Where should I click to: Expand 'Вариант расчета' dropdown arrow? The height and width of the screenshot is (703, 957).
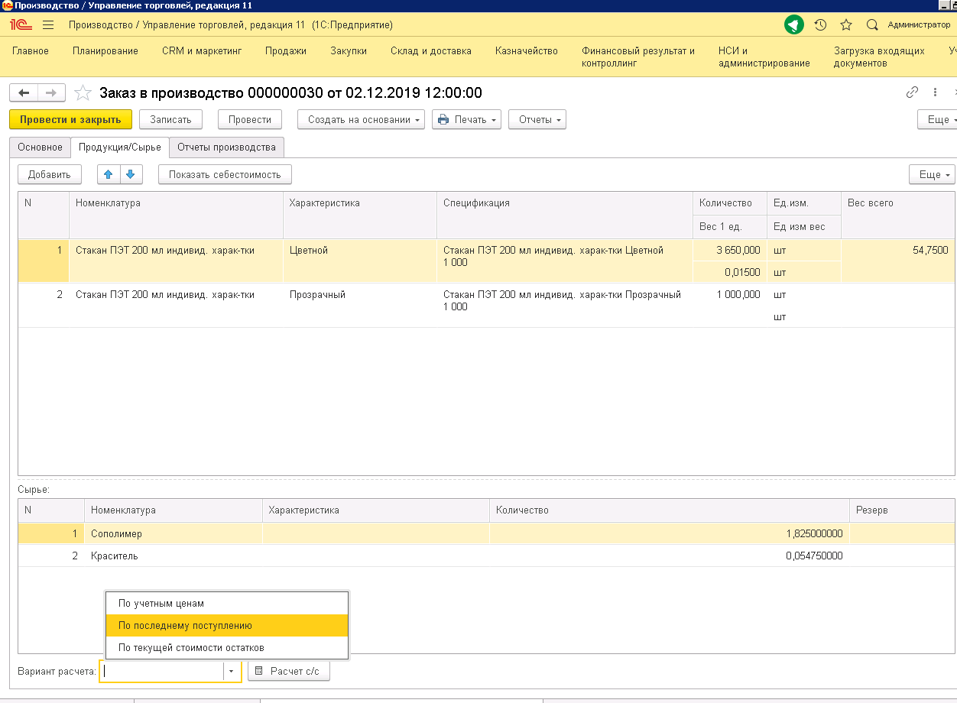pos(231,671)
